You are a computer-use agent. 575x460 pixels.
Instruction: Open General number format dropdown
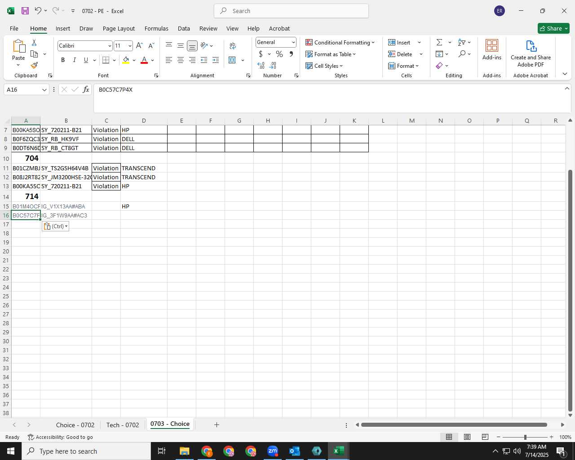click(x=293, y=42)
